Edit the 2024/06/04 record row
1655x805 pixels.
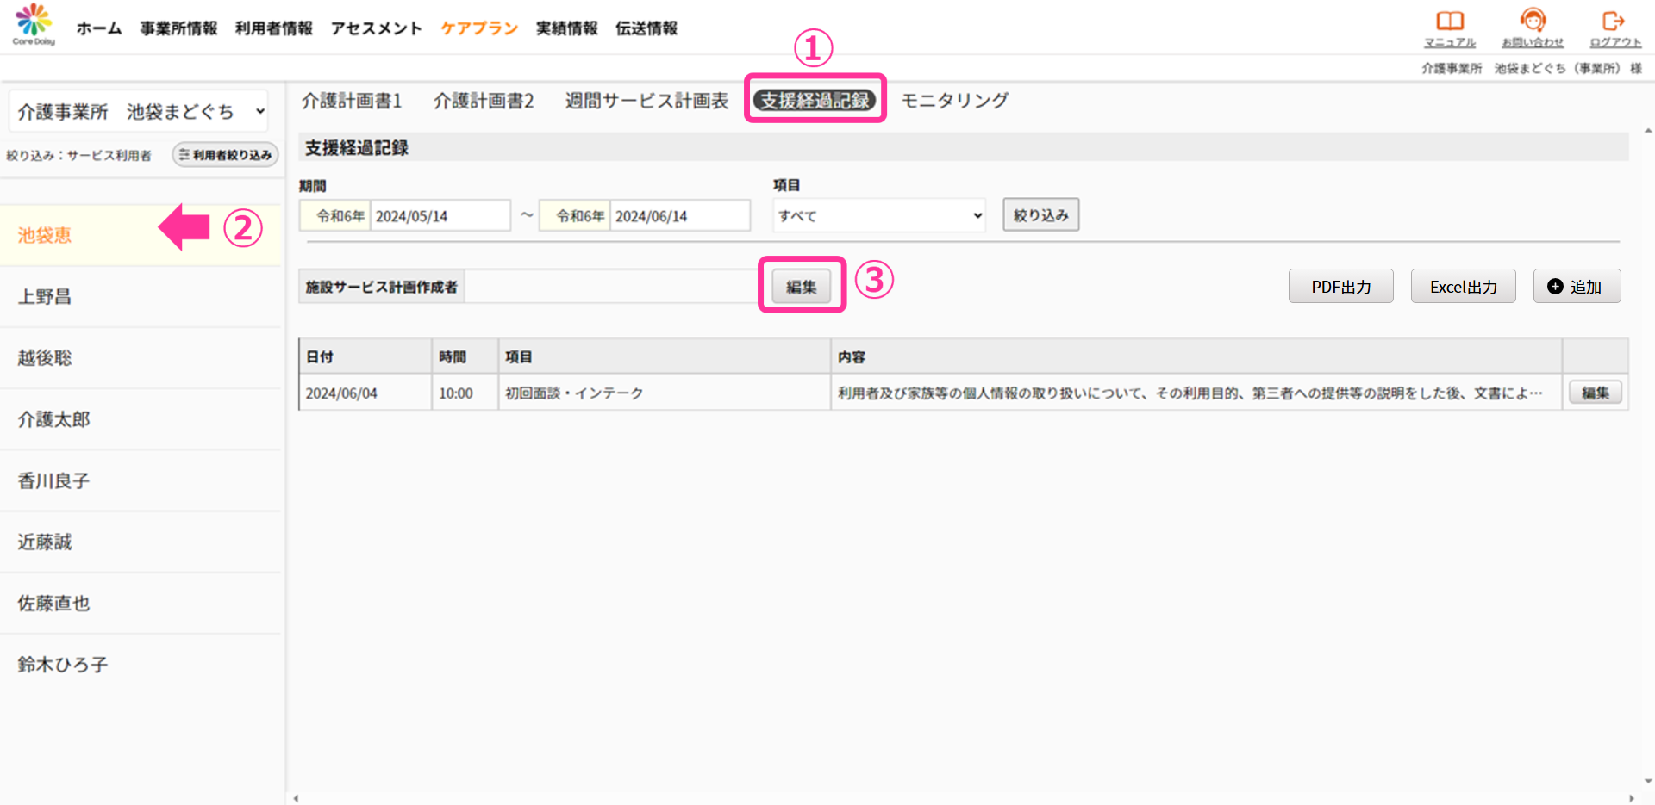tap(1595, 393)
